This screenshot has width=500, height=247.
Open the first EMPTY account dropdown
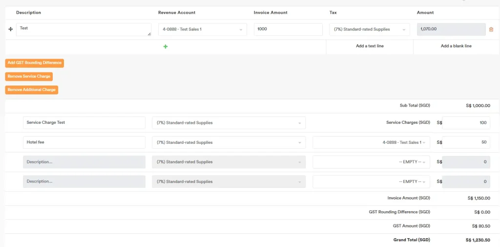(371, 162)
